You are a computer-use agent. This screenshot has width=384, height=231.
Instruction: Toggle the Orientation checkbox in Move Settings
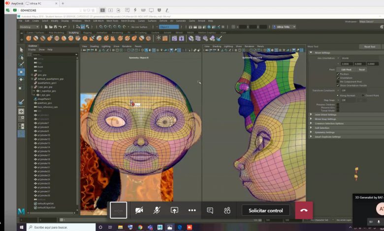[x=338, y=78]
